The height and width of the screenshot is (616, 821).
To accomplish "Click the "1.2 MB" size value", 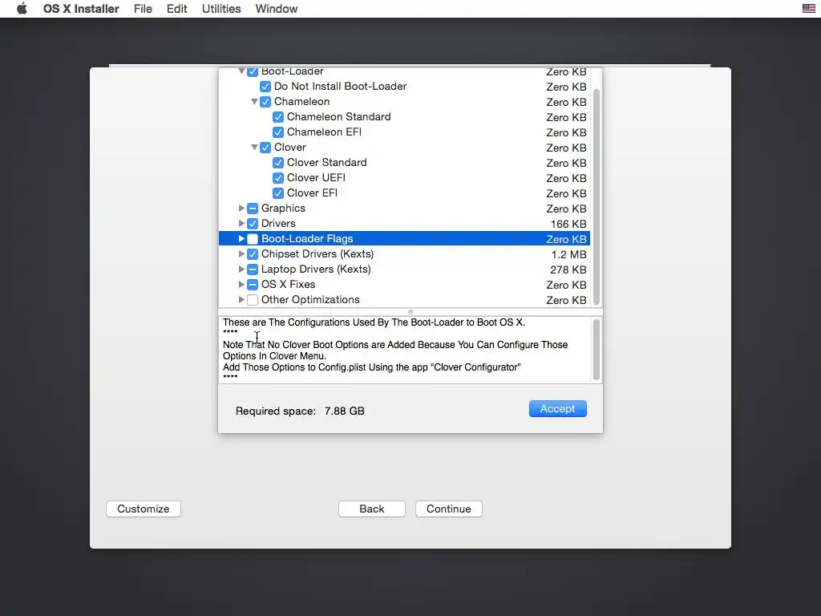I will [x=568, y=254].
